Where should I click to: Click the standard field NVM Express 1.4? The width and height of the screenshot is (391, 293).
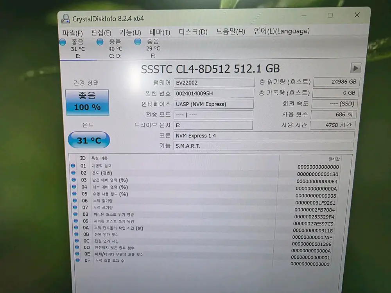click(x=264, y=136)
